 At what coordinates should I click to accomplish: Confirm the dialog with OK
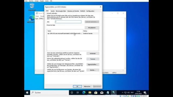click(77, 86)
